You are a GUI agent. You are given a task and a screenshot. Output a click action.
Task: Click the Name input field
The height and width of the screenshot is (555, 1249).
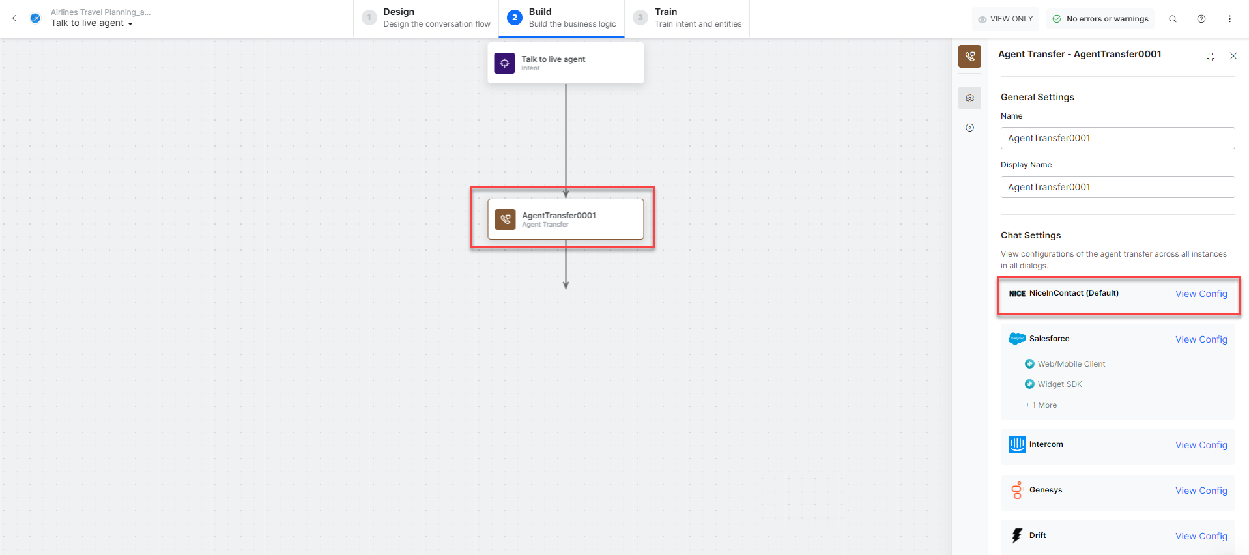1117,138
